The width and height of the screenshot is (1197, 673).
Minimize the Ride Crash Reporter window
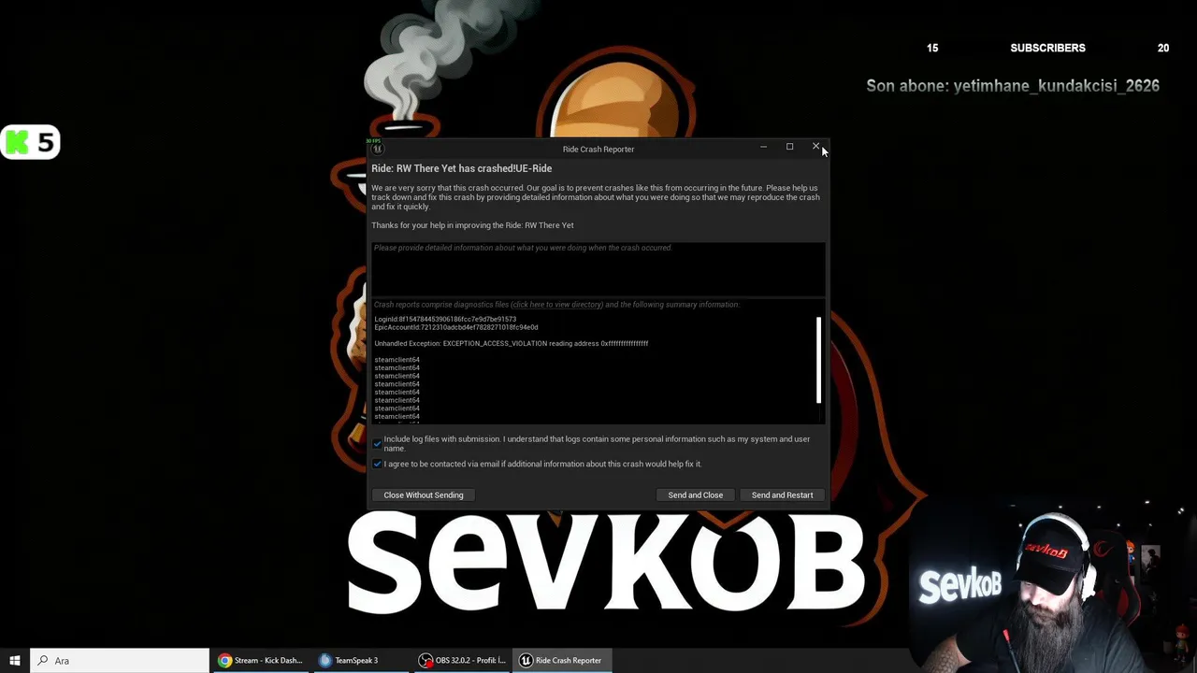tap(763, 147)
